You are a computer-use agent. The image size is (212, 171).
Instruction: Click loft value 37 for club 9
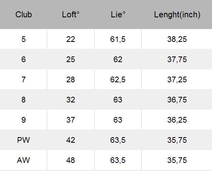coord(71,120)
